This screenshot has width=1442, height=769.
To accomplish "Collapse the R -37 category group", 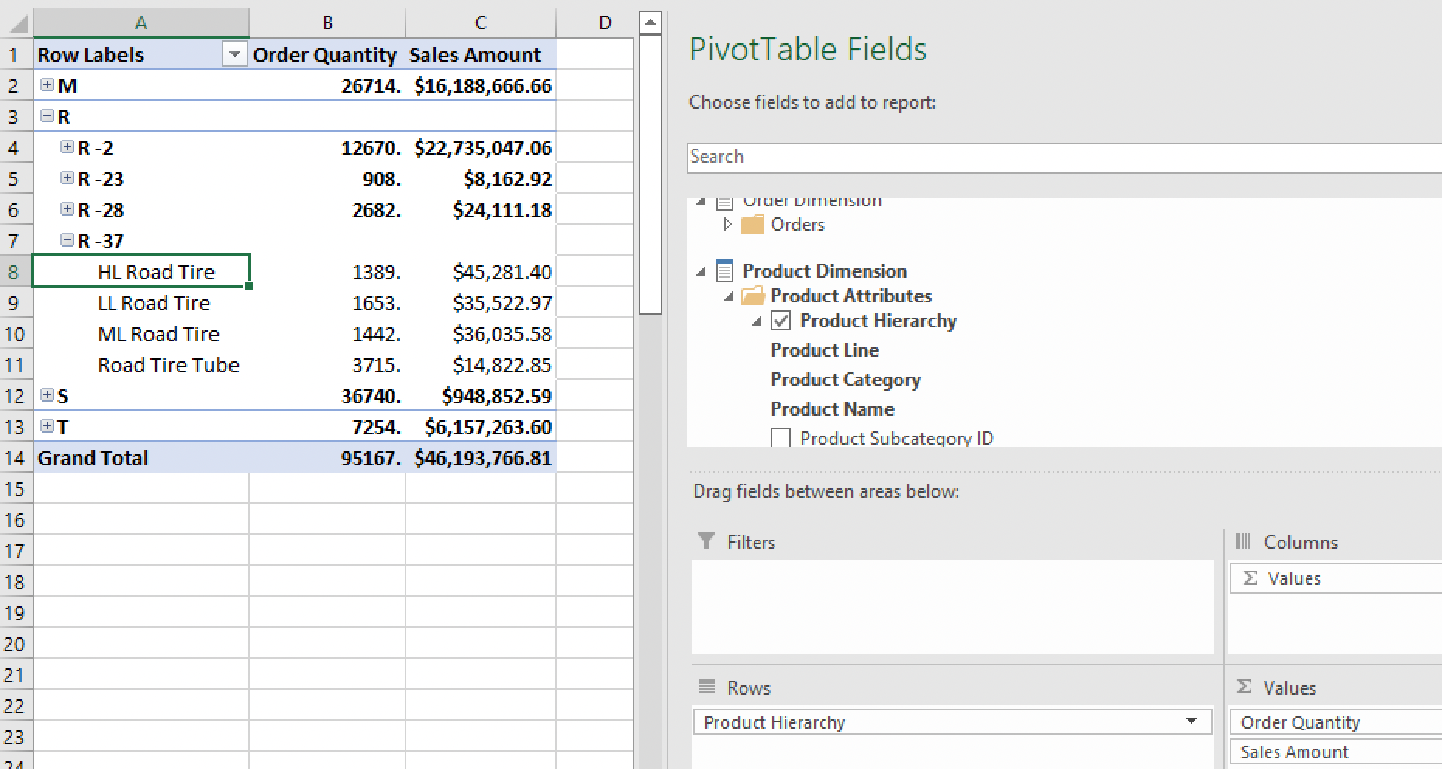I will point(67,240).
